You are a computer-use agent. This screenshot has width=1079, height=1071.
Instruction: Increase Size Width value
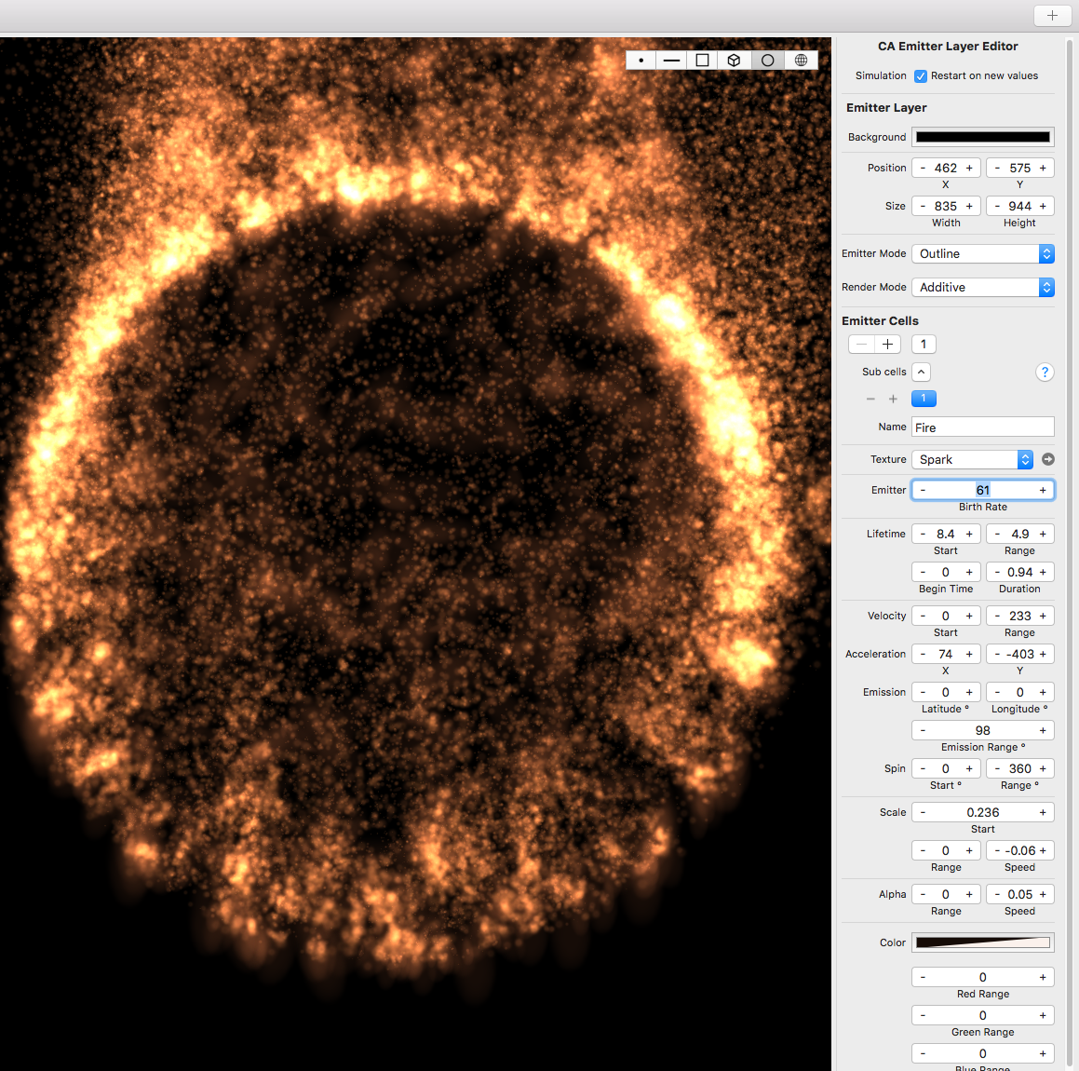(969, 207)
